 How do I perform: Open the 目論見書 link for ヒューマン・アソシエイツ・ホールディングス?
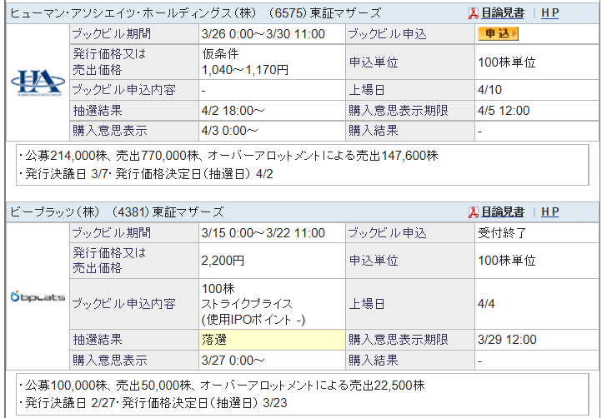point(503,13)
